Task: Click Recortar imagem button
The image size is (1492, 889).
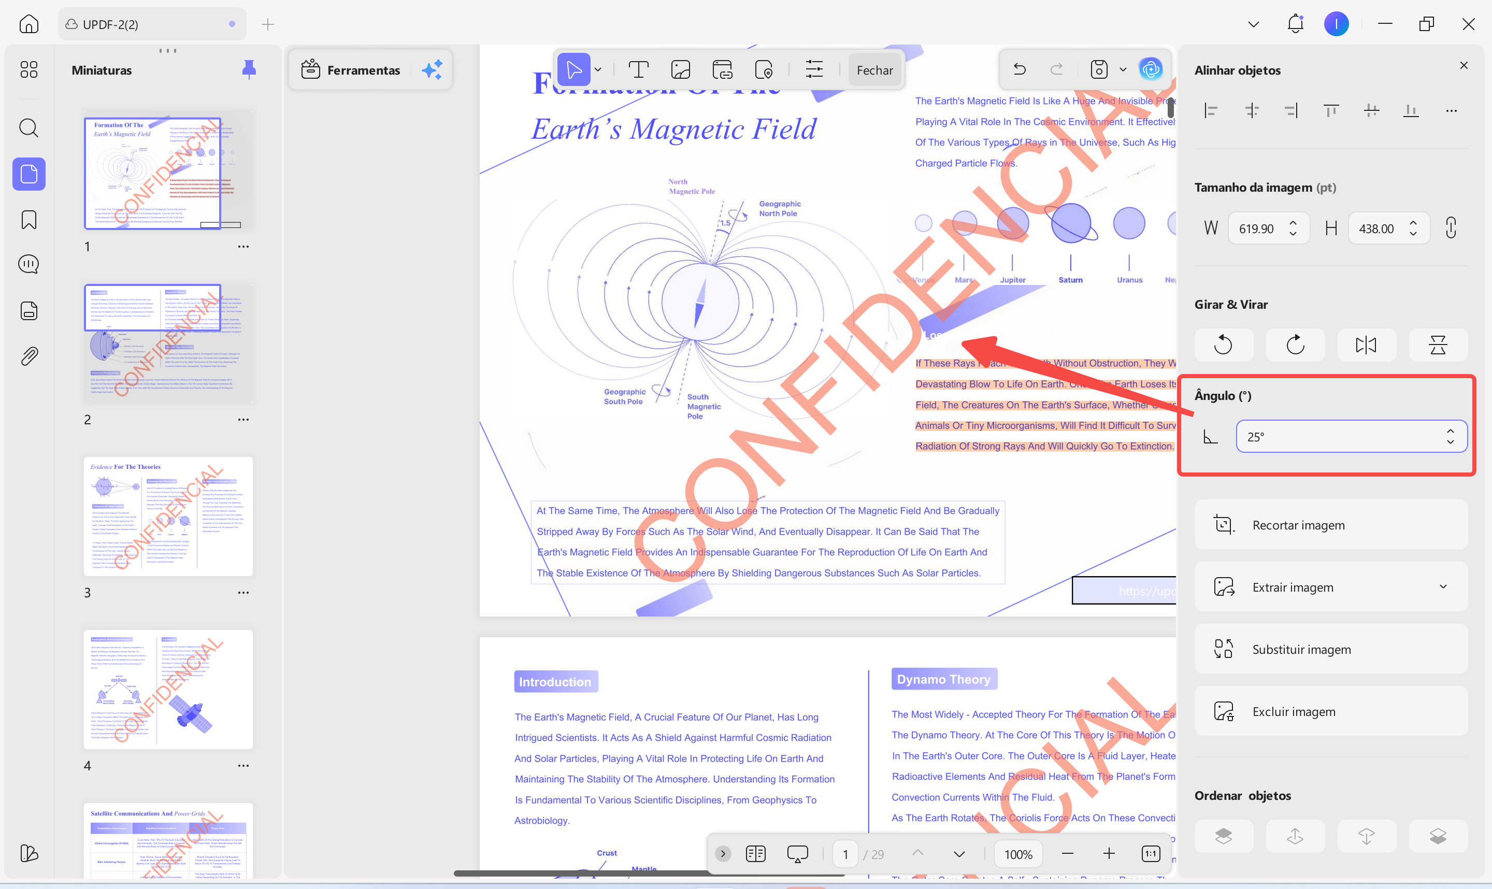Action: point(1331,525)
